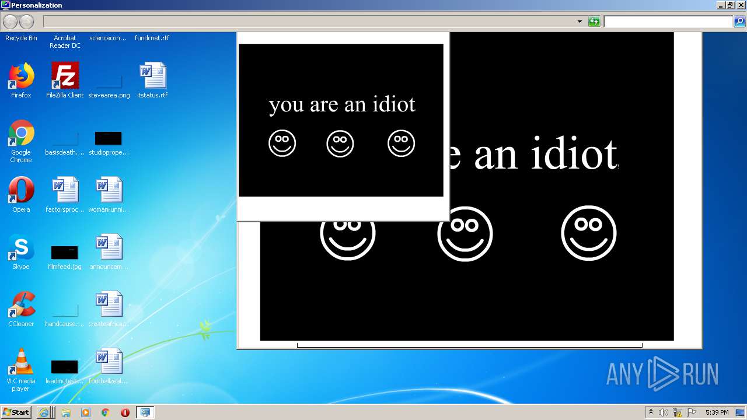Launch VLC media player shortcut

(x=21, y=369)
